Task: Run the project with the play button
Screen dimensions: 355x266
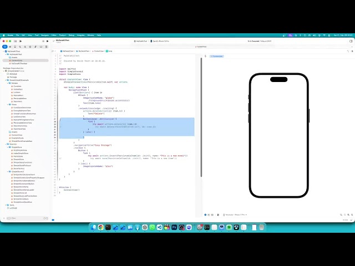Action: pyautogui.click(x=47, y=41)
